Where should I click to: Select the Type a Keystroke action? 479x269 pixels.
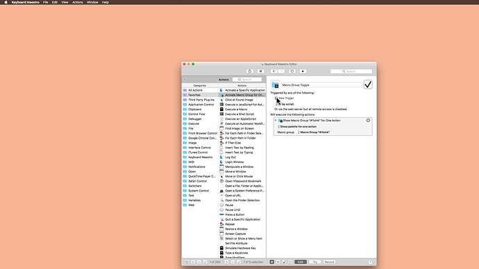tap(242, 253)
